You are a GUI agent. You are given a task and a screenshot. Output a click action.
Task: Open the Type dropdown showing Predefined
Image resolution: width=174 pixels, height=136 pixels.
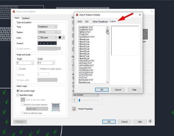click(47, 27)
